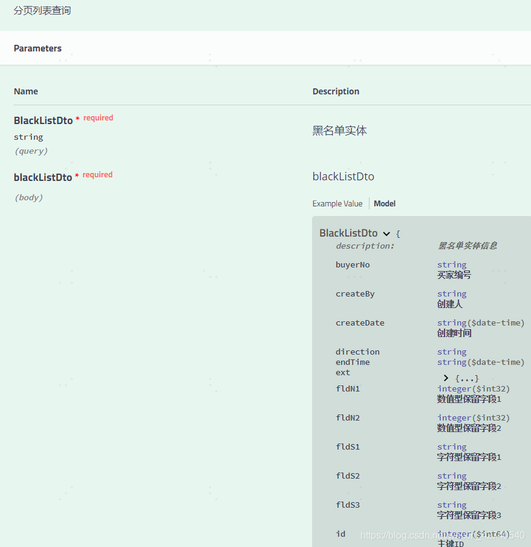Click the createDate date-time type link
Image resolution: width=531 pixels, height=547 pixels.
tap(480, 323)
